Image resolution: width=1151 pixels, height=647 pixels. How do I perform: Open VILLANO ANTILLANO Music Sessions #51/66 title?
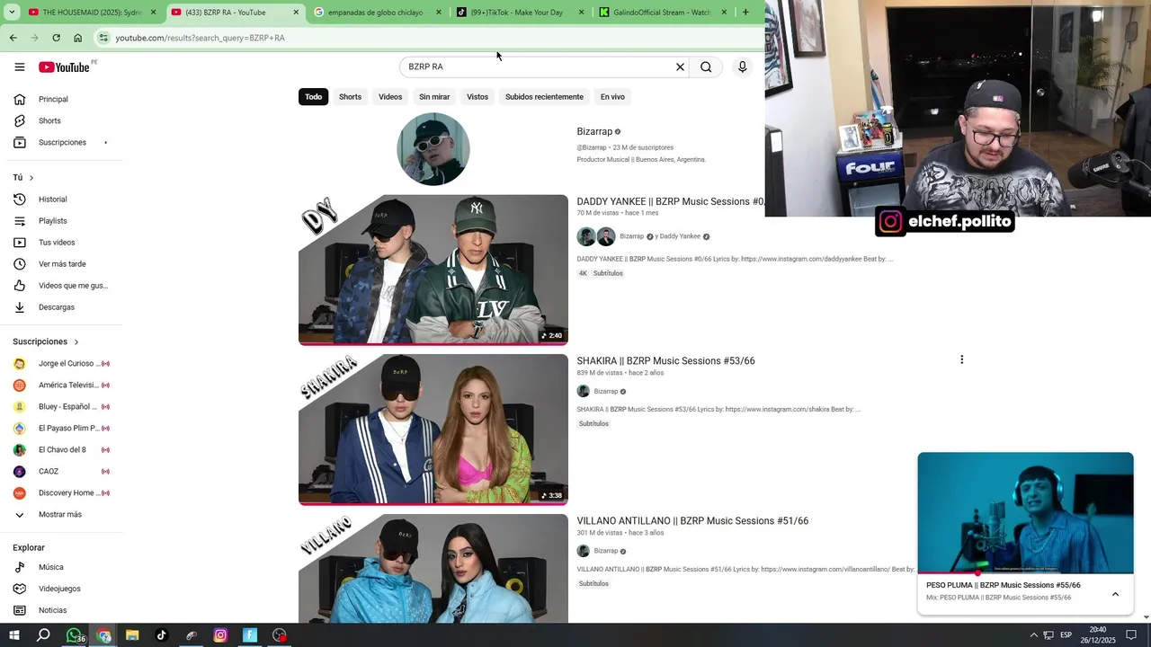coord(692,521)
